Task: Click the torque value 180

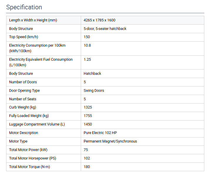Action: [87, 167]
